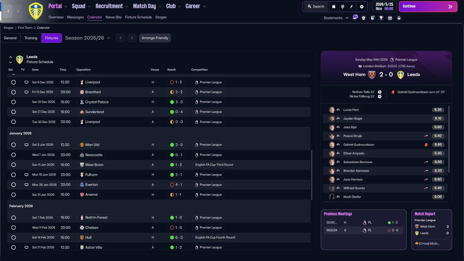Go forward with the right navigation arrow
The image size is (464, 261).
(18, 11)
